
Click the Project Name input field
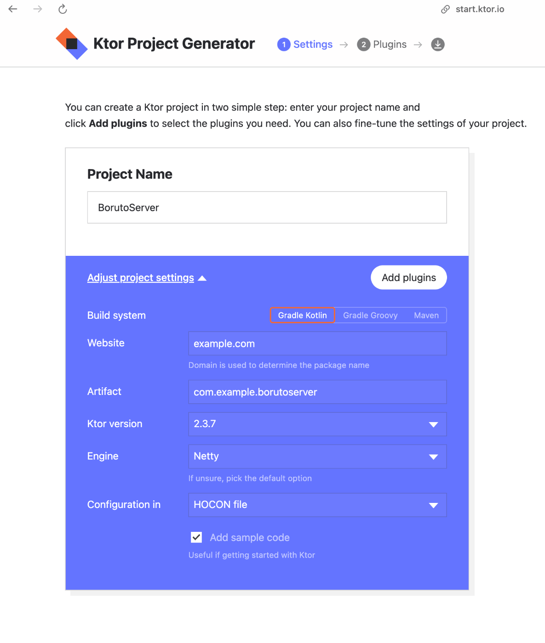pos(267,207)
